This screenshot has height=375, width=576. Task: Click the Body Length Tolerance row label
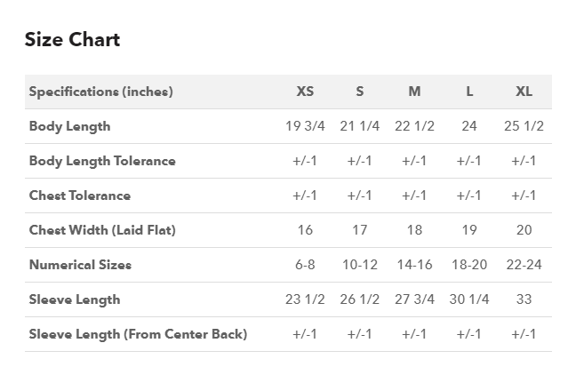[x=102, y=161]
